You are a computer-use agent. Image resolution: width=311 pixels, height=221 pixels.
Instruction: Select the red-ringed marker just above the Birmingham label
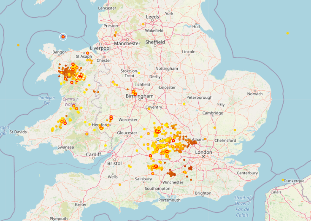[x=135, y=94]
